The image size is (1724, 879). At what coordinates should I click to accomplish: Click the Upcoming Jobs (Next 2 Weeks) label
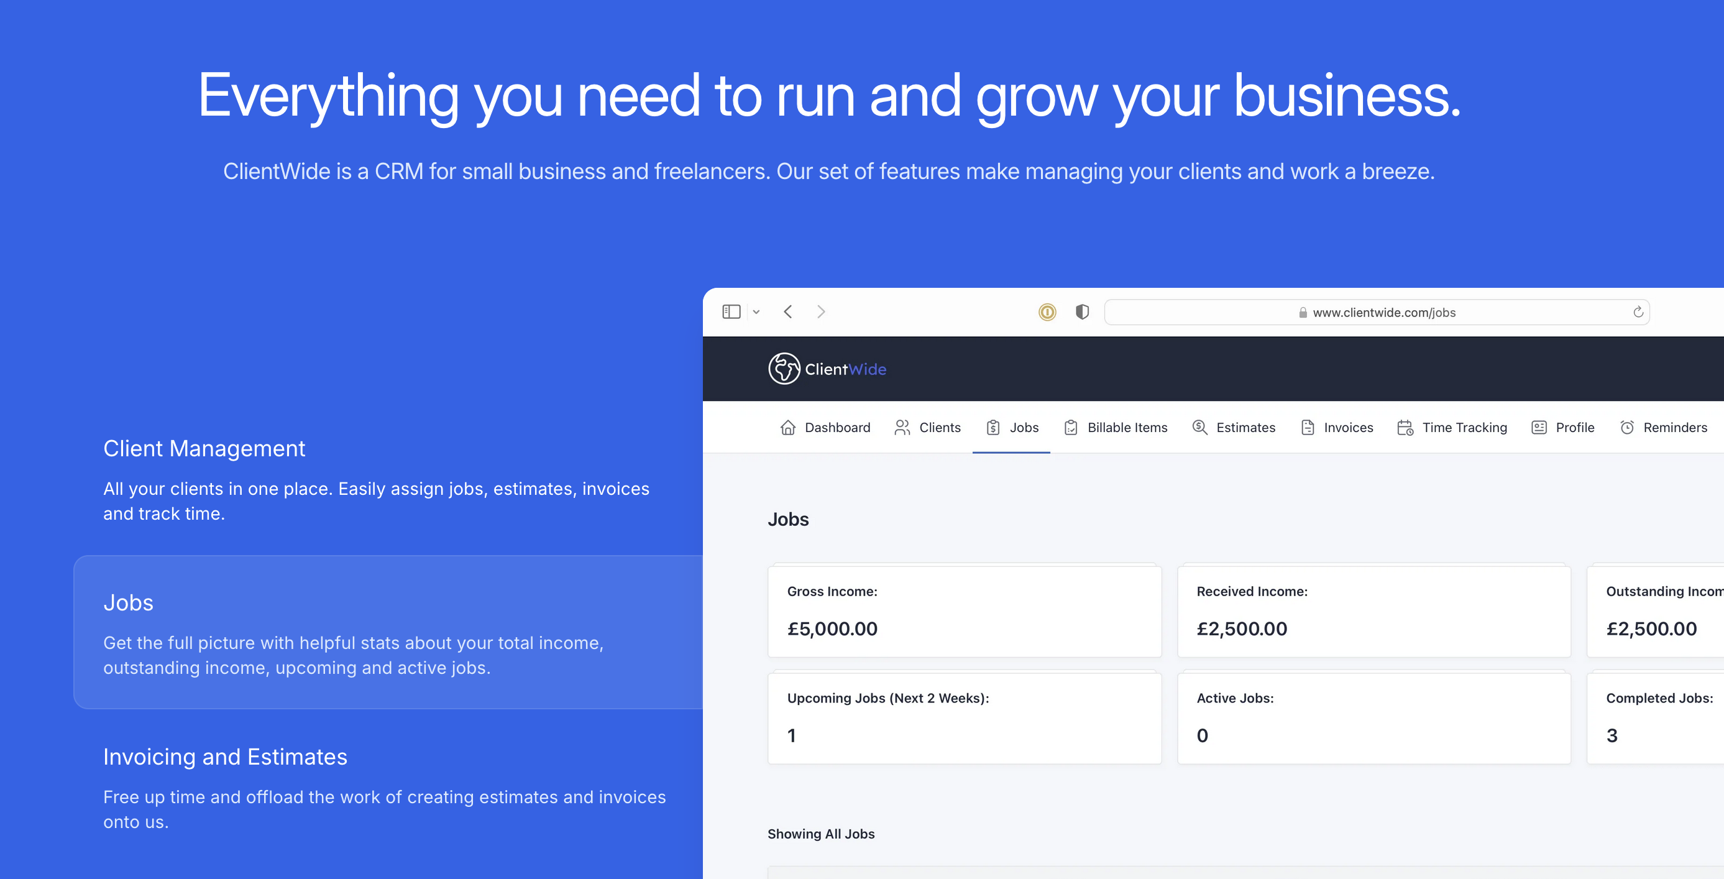[888, 698]
